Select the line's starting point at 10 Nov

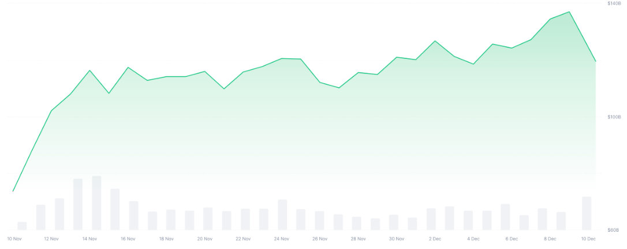click(13, 191)
